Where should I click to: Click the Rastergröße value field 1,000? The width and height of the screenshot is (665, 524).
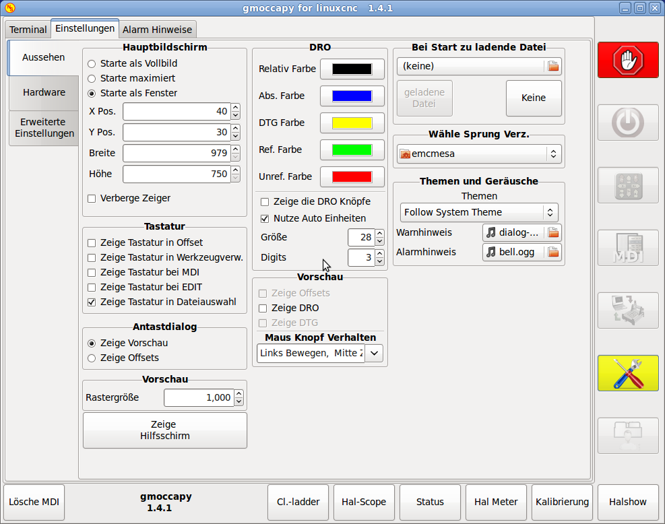click(199, 397)
